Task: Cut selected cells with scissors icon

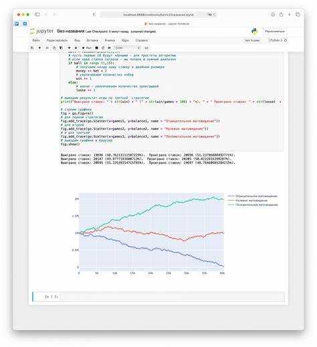Action: point(47,48)
